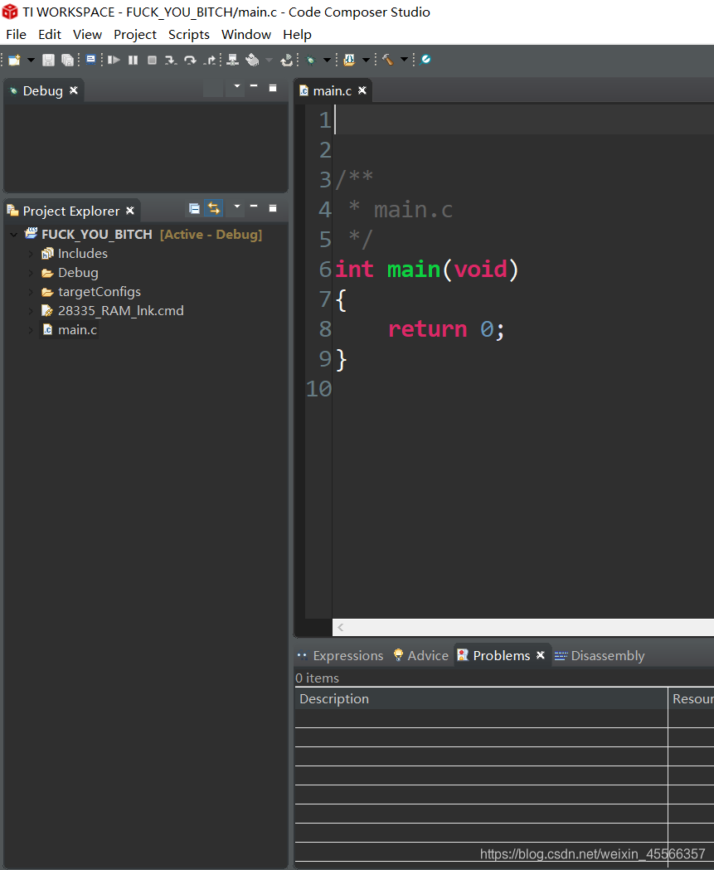Image resolution: width=714 pixels, height=870 pixels.
Task: Expand the targetConfigs folder node
Action: [x=31, y=292]
